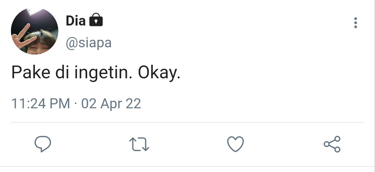This screenshot has height=172, width=375.
Task: Open profile via display name Dia
Action: (76, 21)
